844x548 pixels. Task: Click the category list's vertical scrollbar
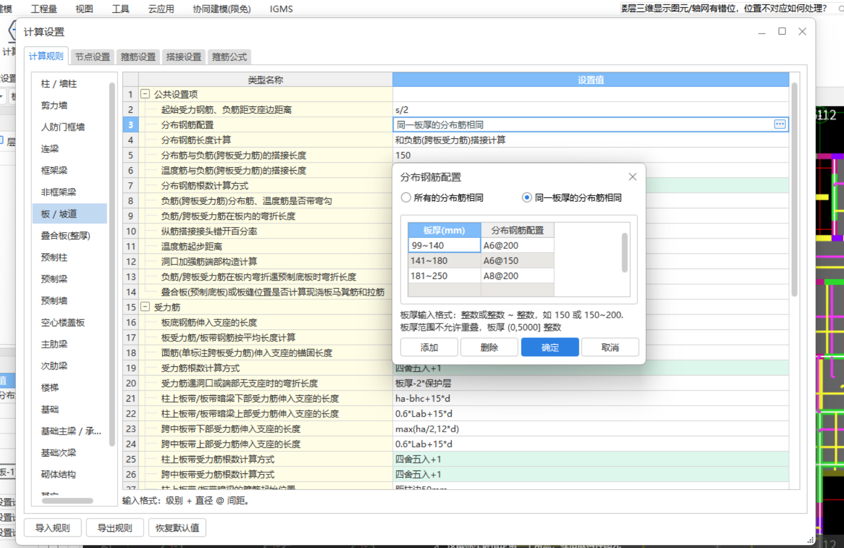[x=112, y=265]
